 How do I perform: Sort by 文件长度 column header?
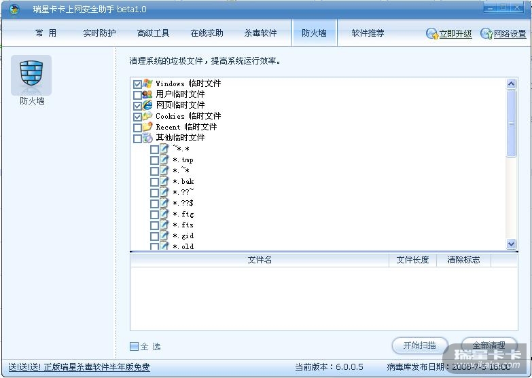[x=412, y=260]
